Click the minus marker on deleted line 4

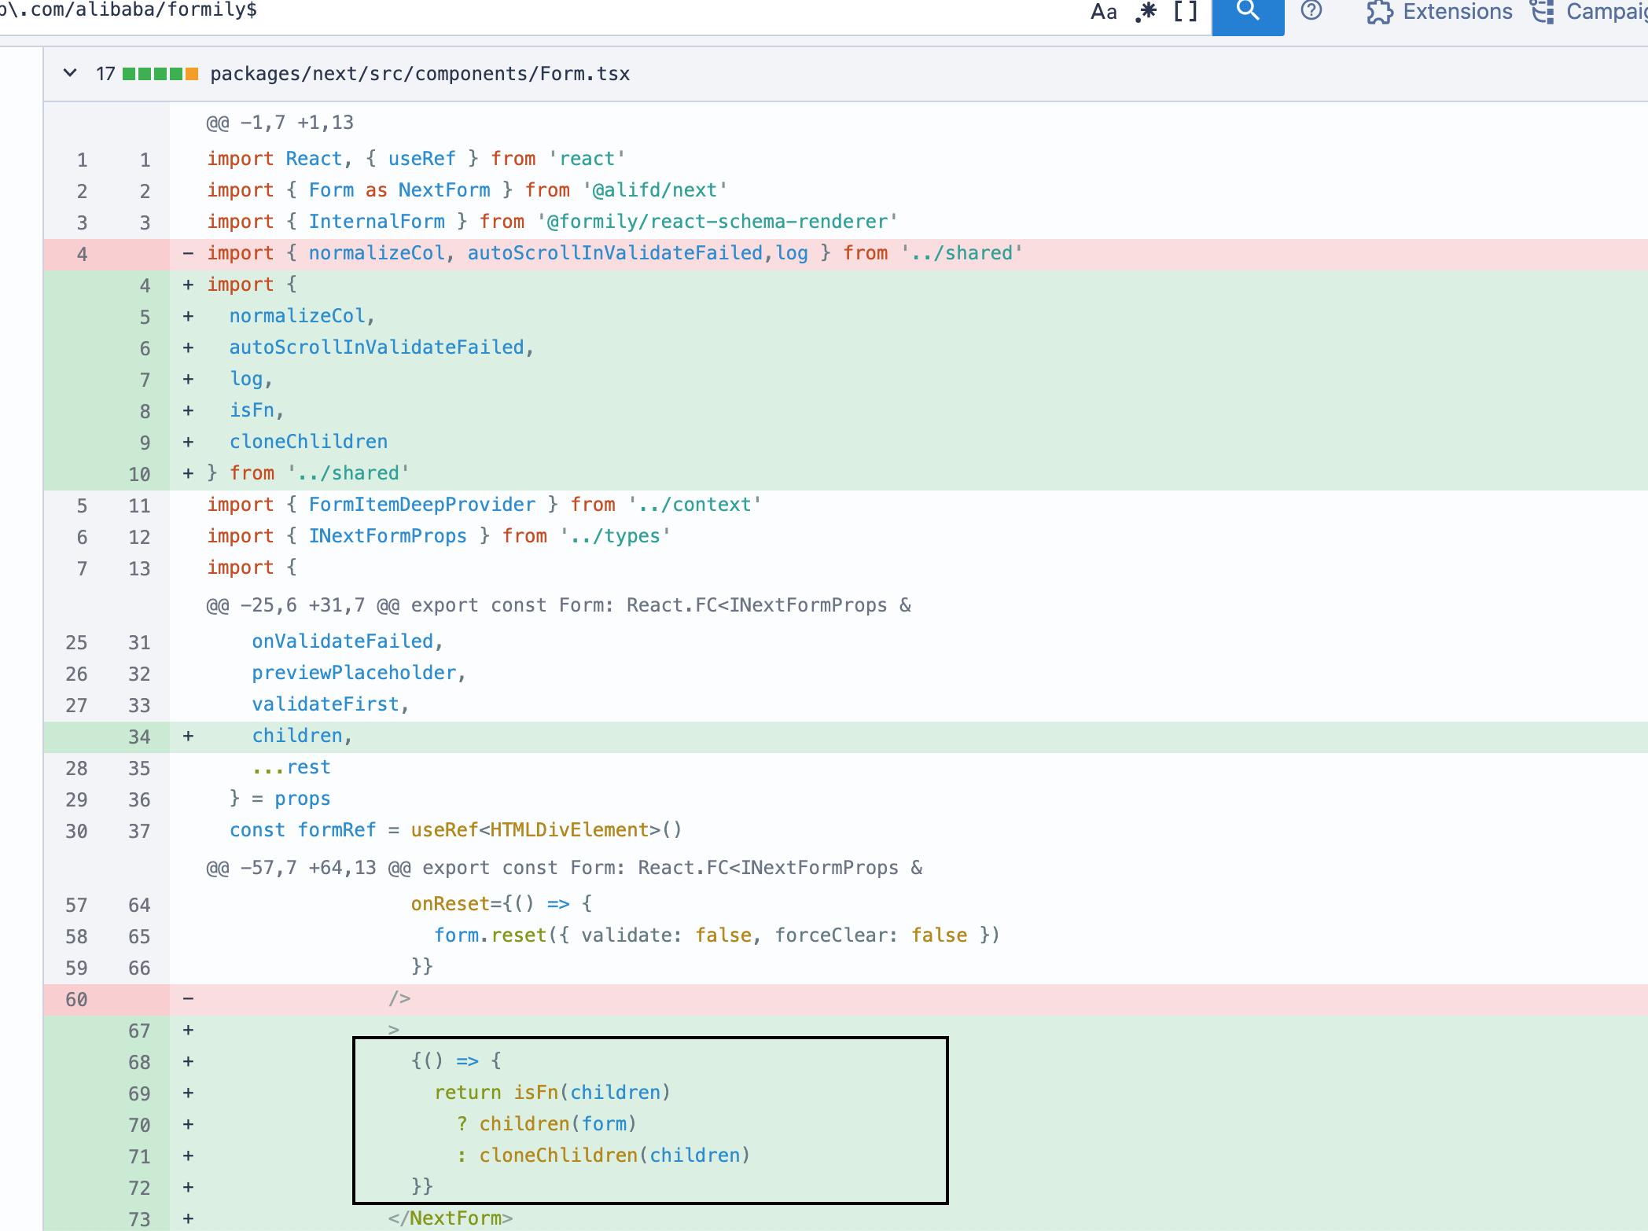click(x=188, y=253)
